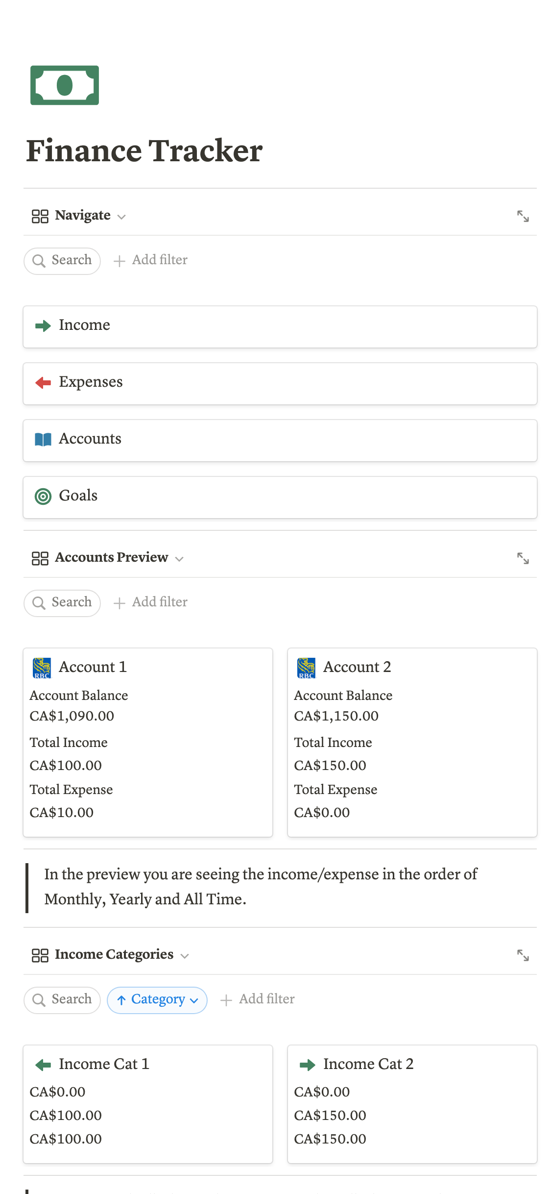This screenshot has width=551, height=1194.
Task: Add filter in Income Categories section
Action: (x=258, y=999)
